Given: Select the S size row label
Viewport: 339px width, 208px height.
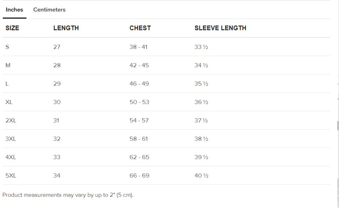Looking at the screenshot, I should pos(7,47).
